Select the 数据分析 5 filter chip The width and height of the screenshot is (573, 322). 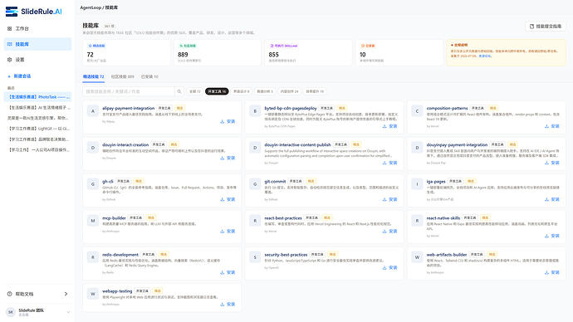[265, 91]
